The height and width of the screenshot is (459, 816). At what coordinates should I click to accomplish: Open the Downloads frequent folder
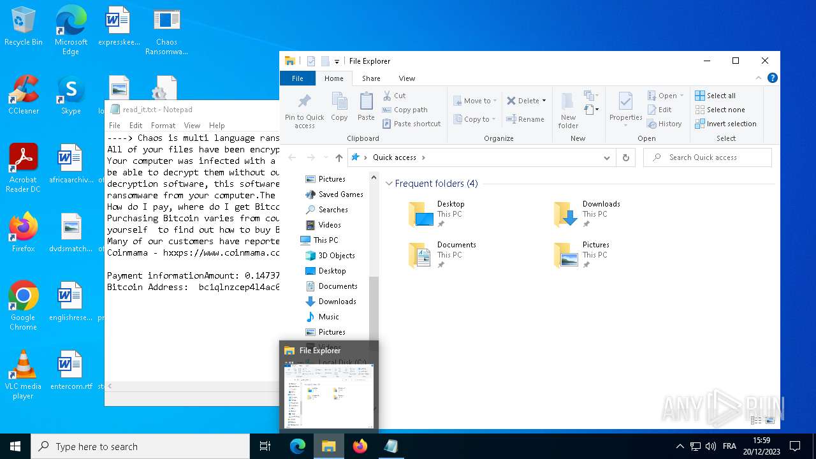586,214
